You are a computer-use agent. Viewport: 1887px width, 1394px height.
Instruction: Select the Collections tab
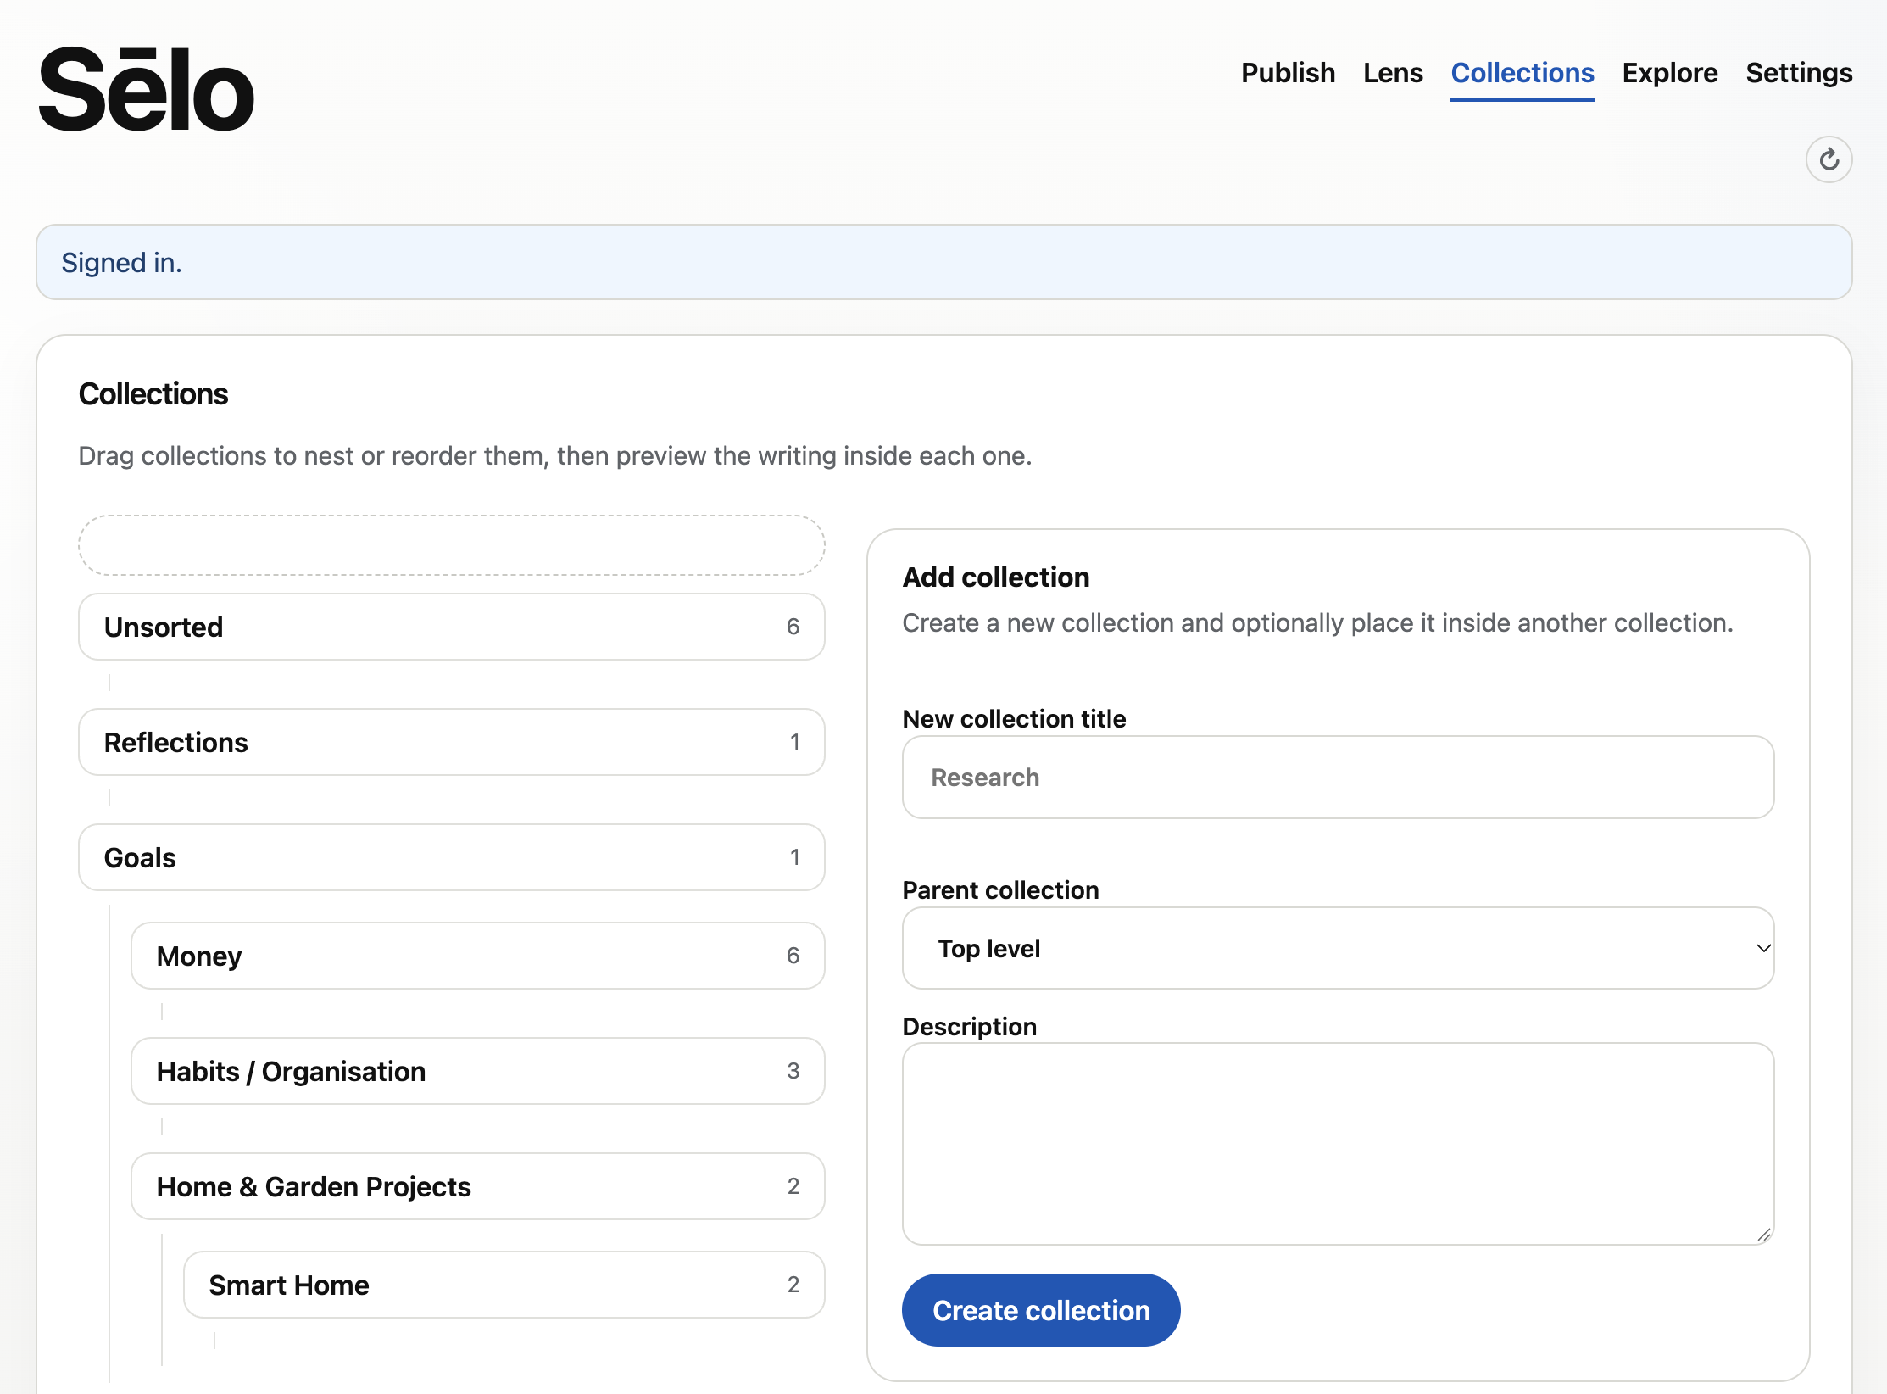tap(1522, 73)
